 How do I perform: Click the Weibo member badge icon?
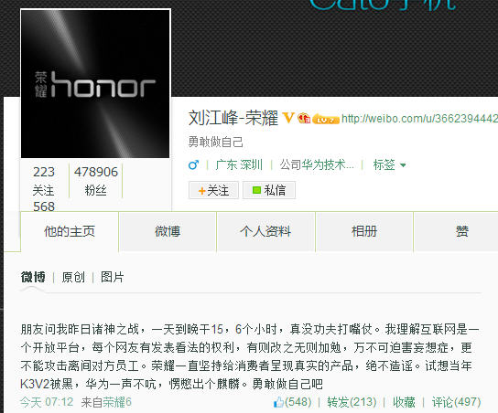click(x=304, y=118)
